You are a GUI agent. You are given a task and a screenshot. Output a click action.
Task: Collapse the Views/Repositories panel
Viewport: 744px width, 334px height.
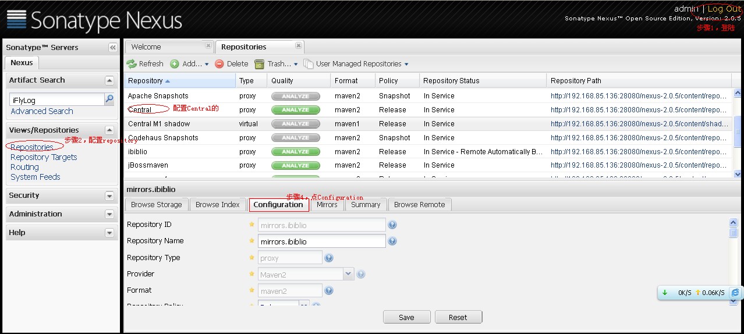click(109, 130)
